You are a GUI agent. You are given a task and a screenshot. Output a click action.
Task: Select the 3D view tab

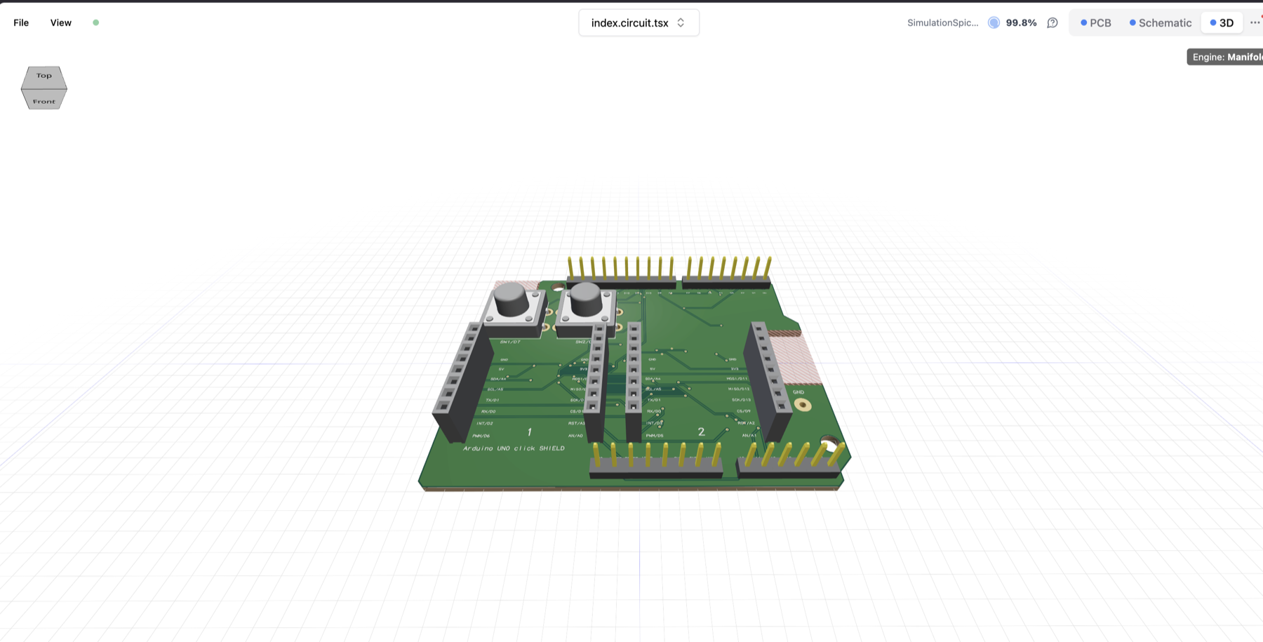[1222, 22]
